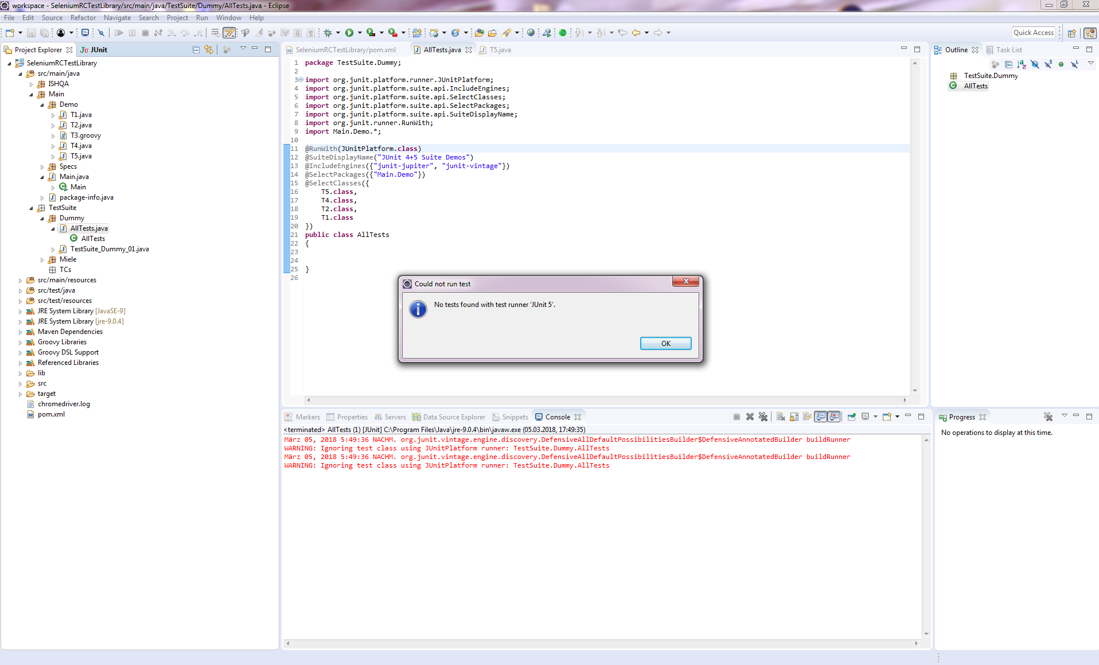Switch to the T5.java editor tab
Viewport: 1099px width, 665px height.
point(495,50)
